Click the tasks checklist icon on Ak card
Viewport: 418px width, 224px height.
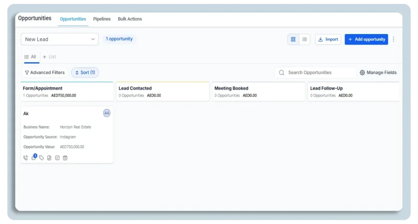(57, 158)
